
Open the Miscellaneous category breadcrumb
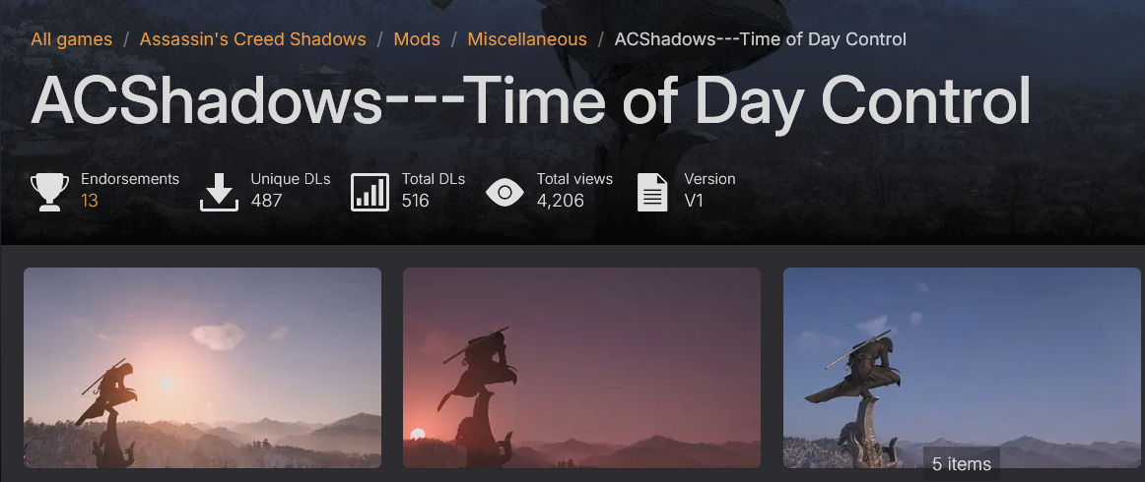pos(527,39)
